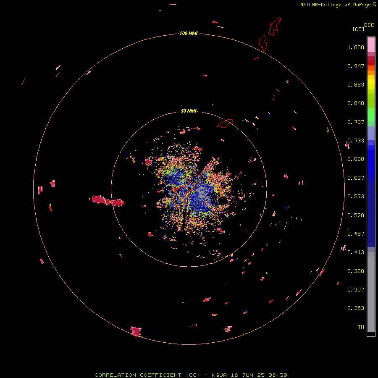Click the 1.000 value on color scale
The image size is (378, 378).
(356, 47)
